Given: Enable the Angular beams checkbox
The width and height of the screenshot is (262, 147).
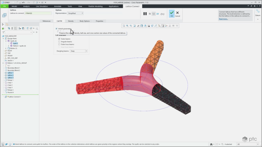Looking at the screenshot, I should point(59,42).
